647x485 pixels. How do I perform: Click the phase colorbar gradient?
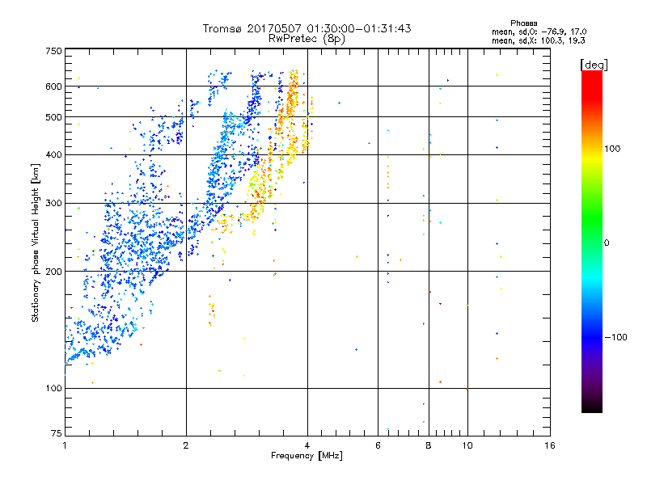point(592,241)
